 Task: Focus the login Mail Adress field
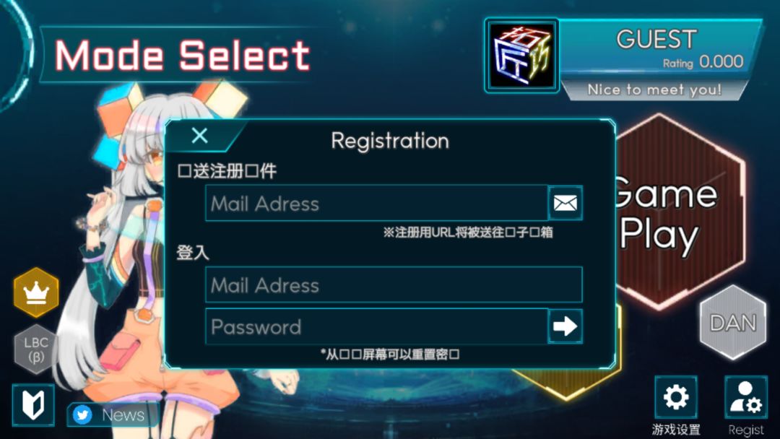pos(394,284)
